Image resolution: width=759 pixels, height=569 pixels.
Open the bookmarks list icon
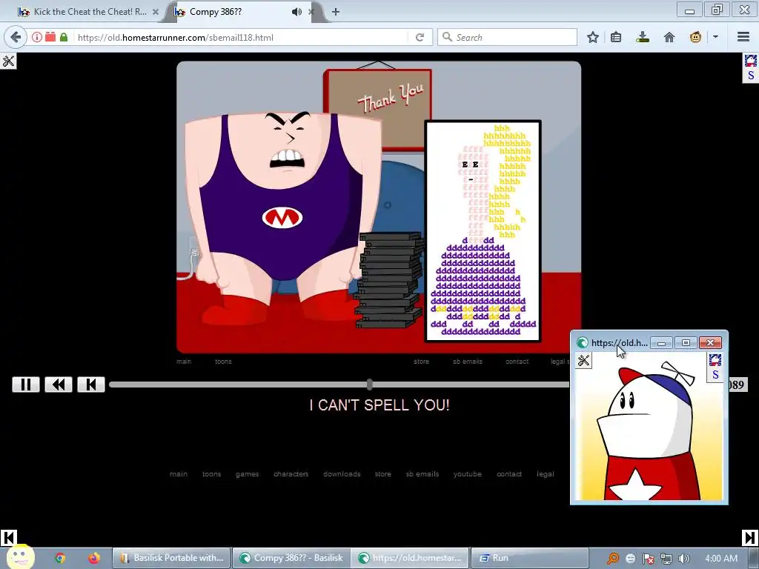(x=616, y=37)
